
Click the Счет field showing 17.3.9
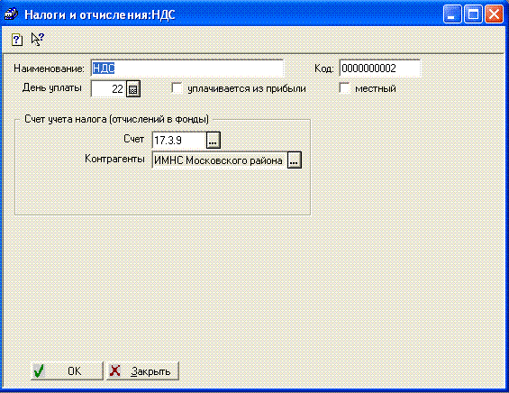pos(179,141)
